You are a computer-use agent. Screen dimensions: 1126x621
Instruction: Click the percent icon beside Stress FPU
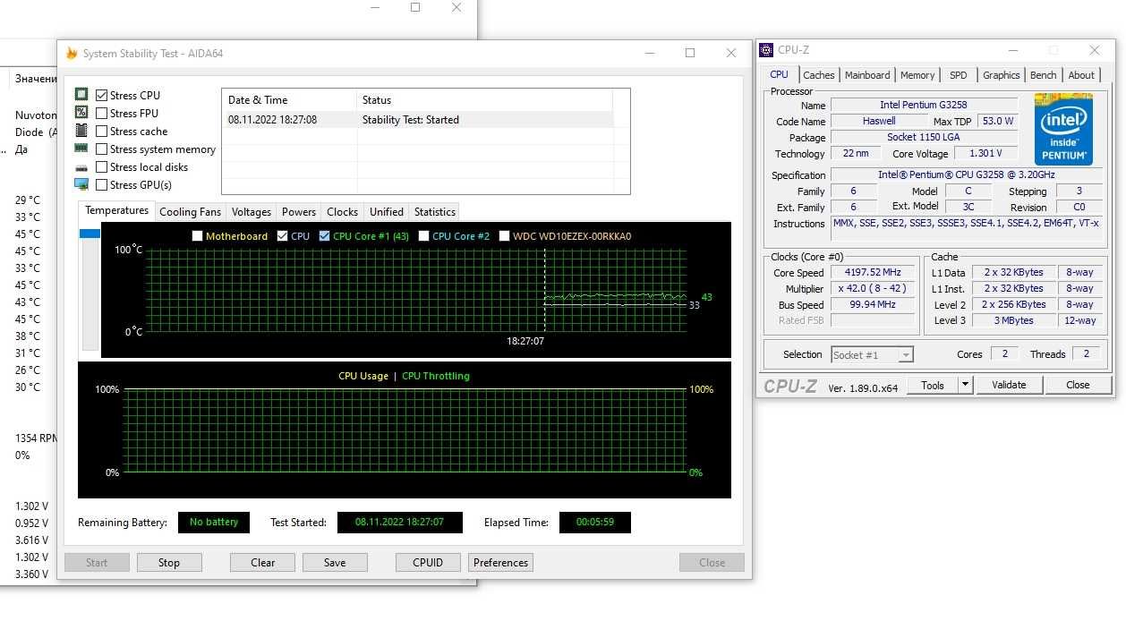81,113
